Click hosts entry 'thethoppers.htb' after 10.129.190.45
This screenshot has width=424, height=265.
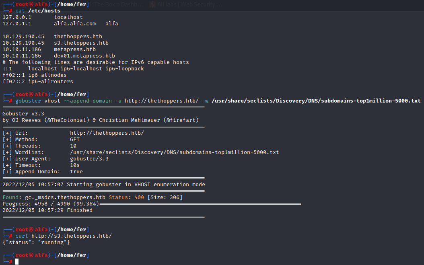coord(78,37)
